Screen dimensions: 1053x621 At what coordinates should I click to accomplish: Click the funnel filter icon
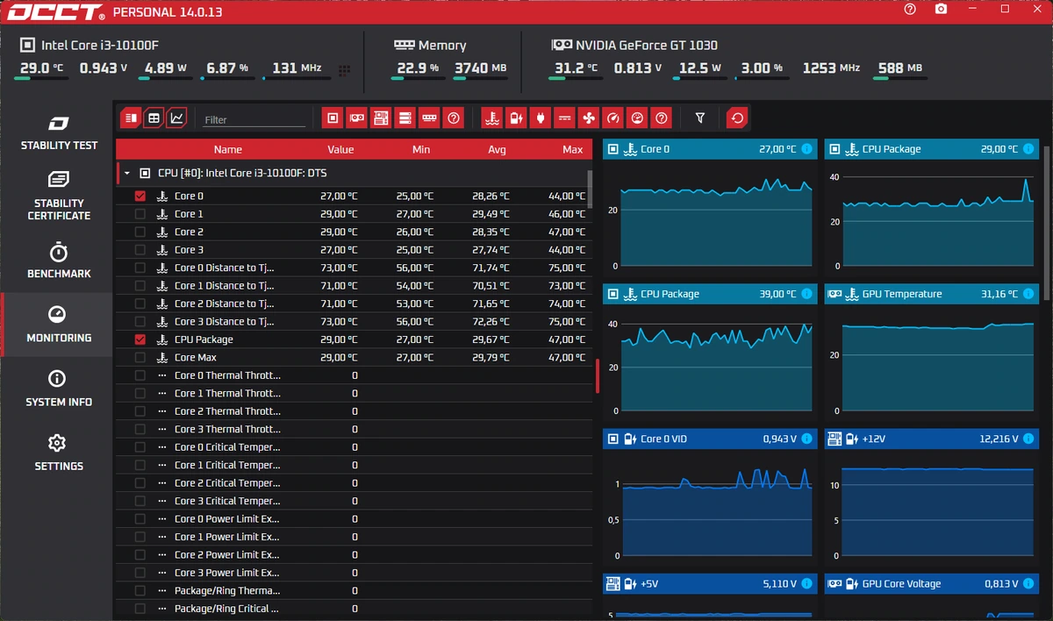[x=699, y=118]
